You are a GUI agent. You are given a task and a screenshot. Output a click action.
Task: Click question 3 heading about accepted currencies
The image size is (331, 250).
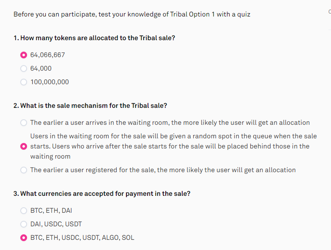click(102, 194)
